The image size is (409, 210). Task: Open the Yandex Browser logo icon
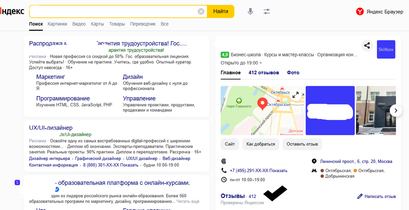pyautogui.click(x=360, y=12)
